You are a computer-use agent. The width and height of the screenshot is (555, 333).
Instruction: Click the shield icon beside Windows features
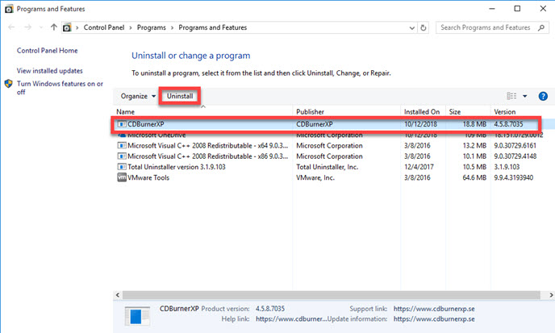9,84
